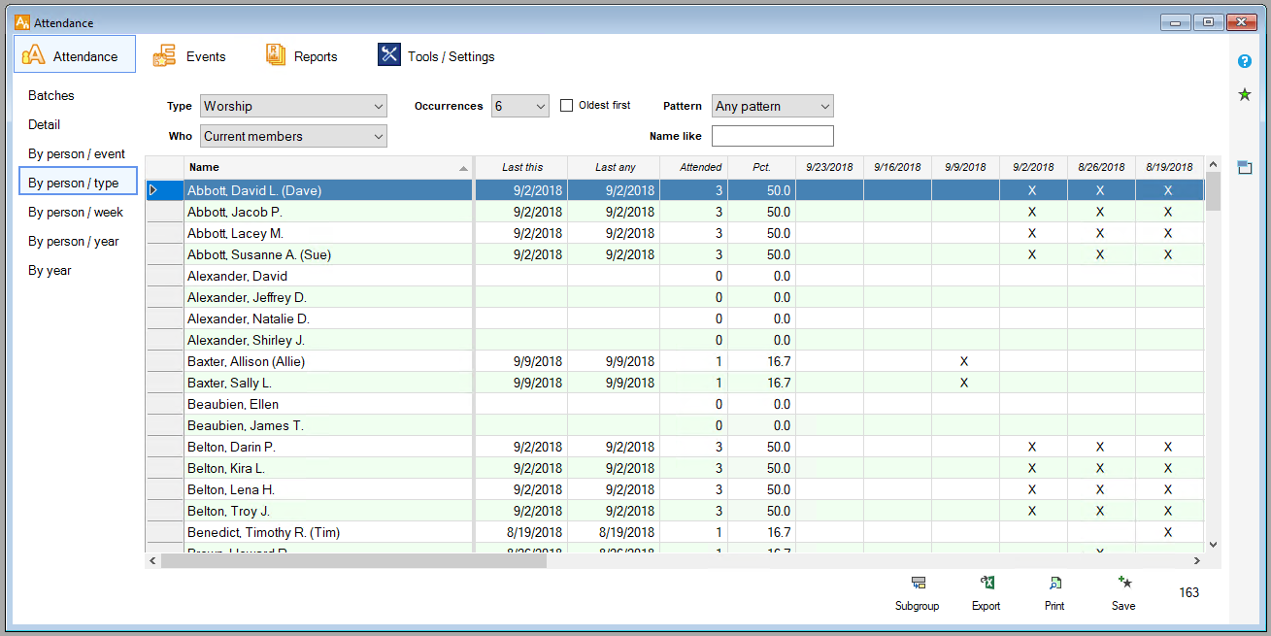1271x636 pixels.
Task: Click the Print icon
Action: point(1054,583)
